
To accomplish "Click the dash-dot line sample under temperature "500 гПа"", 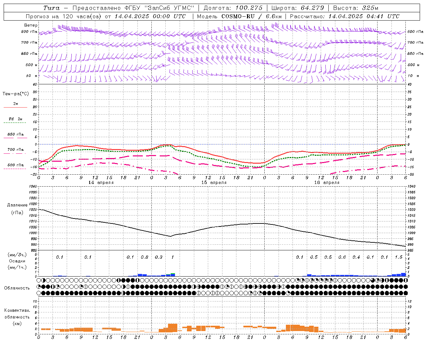I will point(15,169).
